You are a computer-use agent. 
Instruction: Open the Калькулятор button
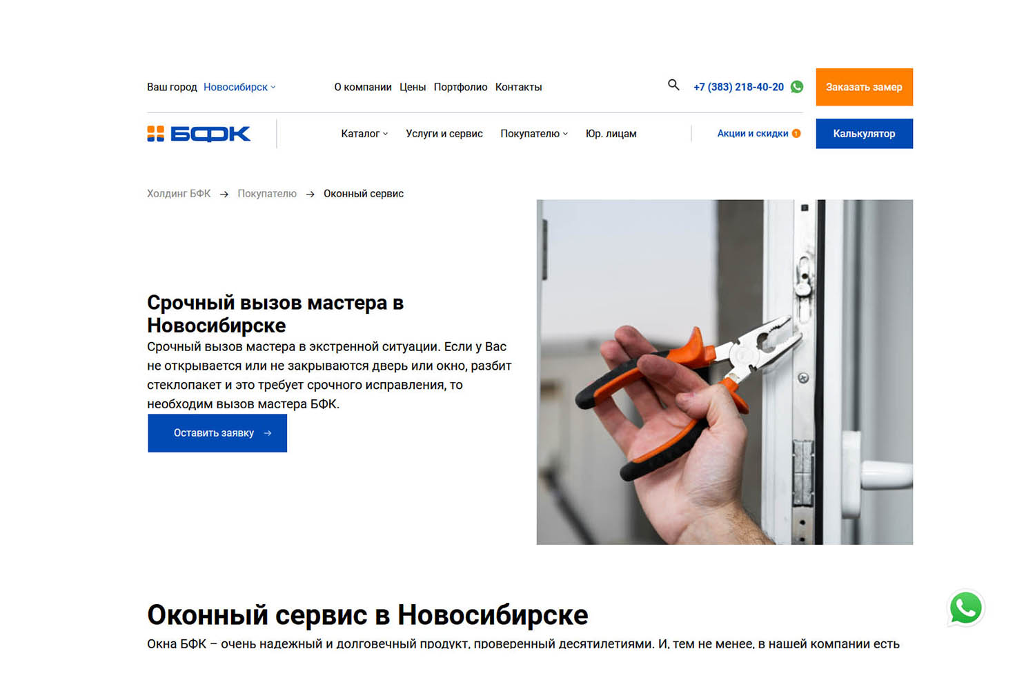864,134
